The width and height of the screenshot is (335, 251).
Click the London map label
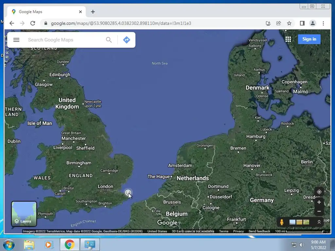105,186
